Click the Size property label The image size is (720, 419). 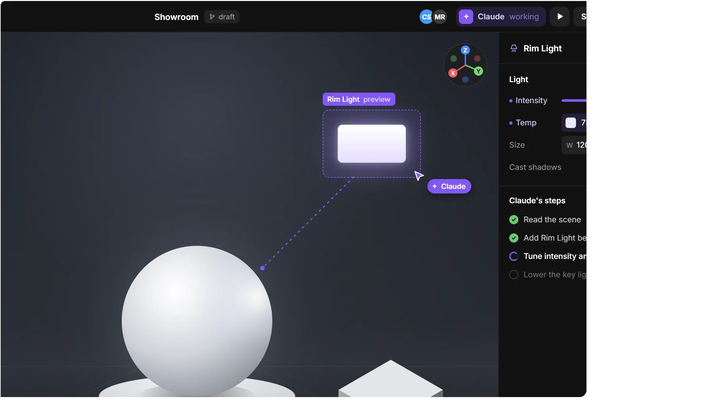[517, 145]
